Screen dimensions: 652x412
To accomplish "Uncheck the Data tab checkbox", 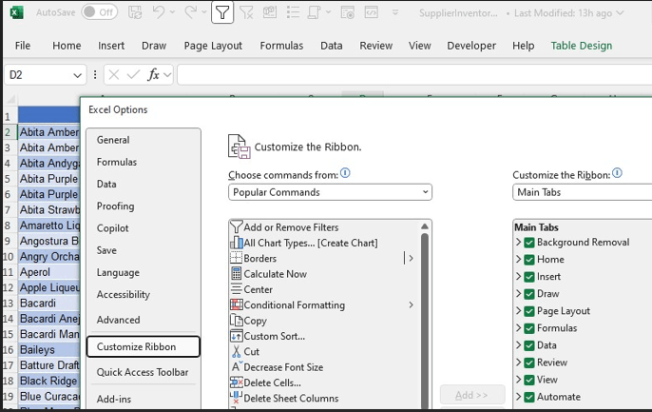I will (x=528, y=345).
